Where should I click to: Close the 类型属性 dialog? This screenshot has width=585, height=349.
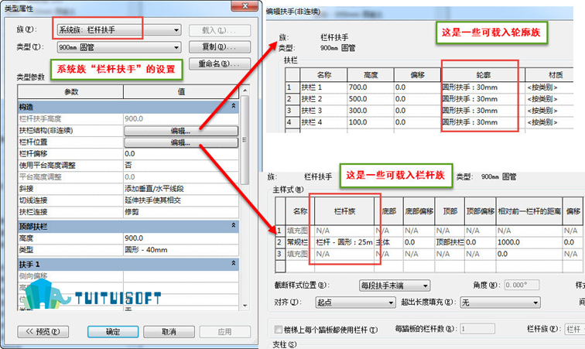click(x=245, y=5)
